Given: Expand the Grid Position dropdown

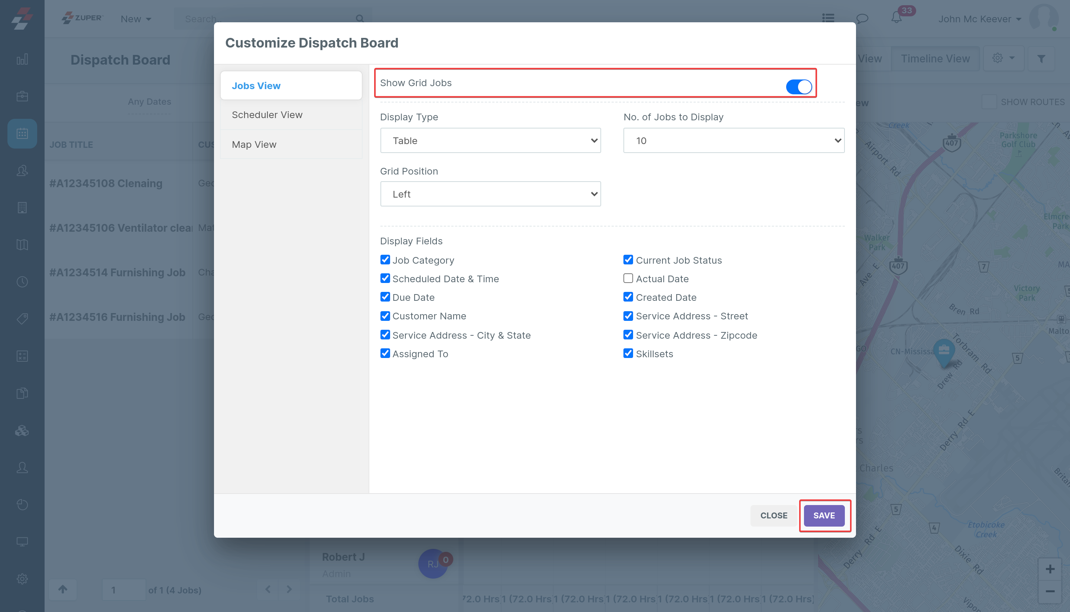Looking at the screenshot, I should point(490,194).
